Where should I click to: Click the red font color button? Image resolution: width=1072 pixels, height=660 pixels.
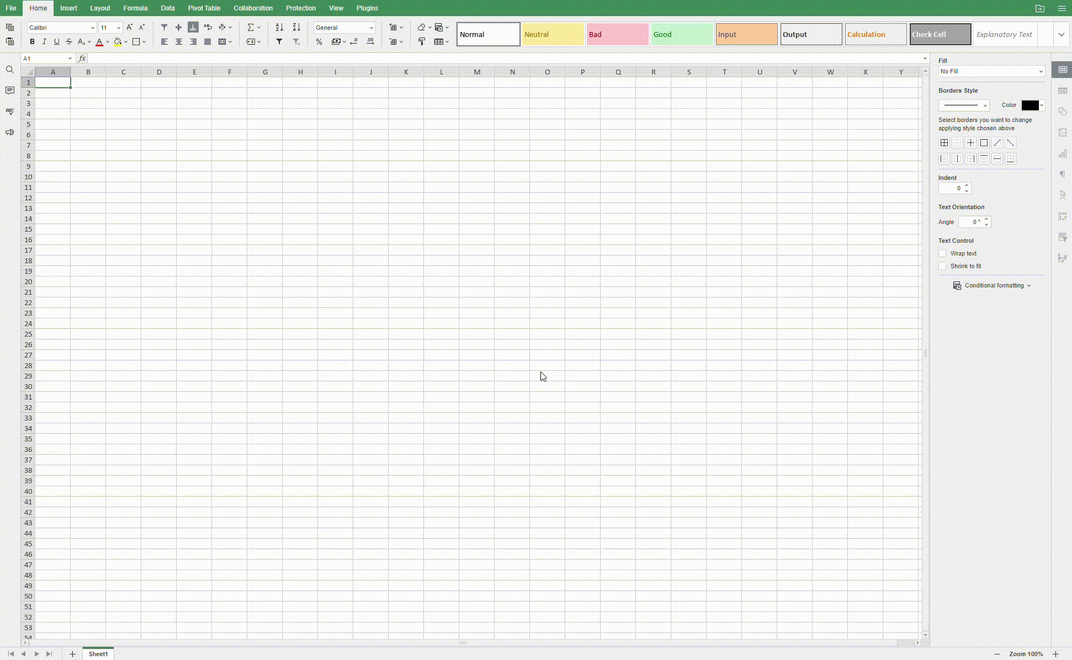pos(99,41)
